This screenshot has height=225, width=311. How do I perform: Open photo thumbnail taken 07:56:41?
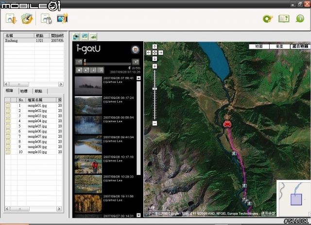88,85
